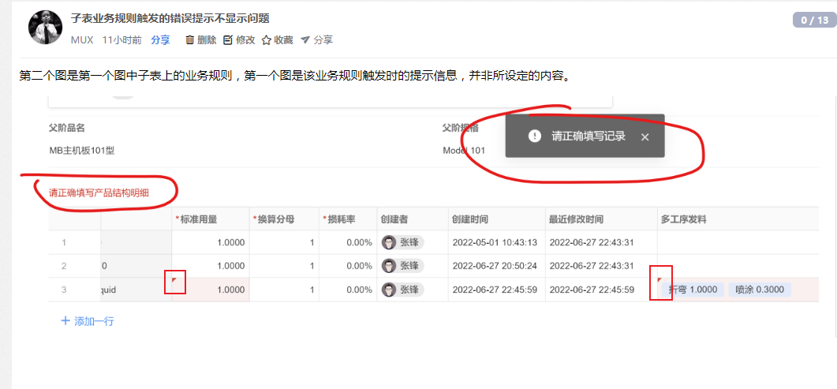
Task: Click the star favorite icon
Action: (x=267, y=40)
